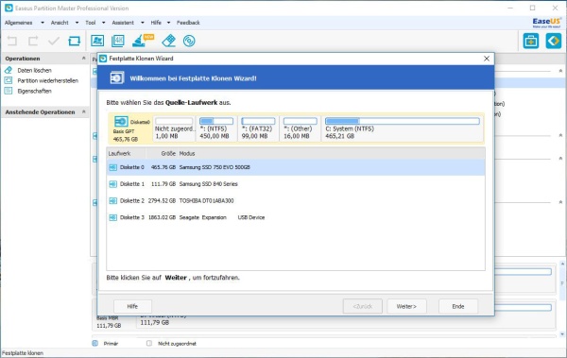The image size is (567, 358).
Task: Open the migrate OS toolbar icon
Action: tap(97, 41)
